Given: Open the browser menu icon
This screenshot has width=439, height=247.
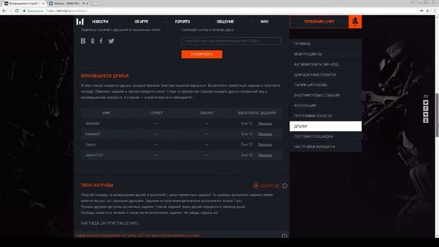Looking at the screenshot, I should coord(436,11).
